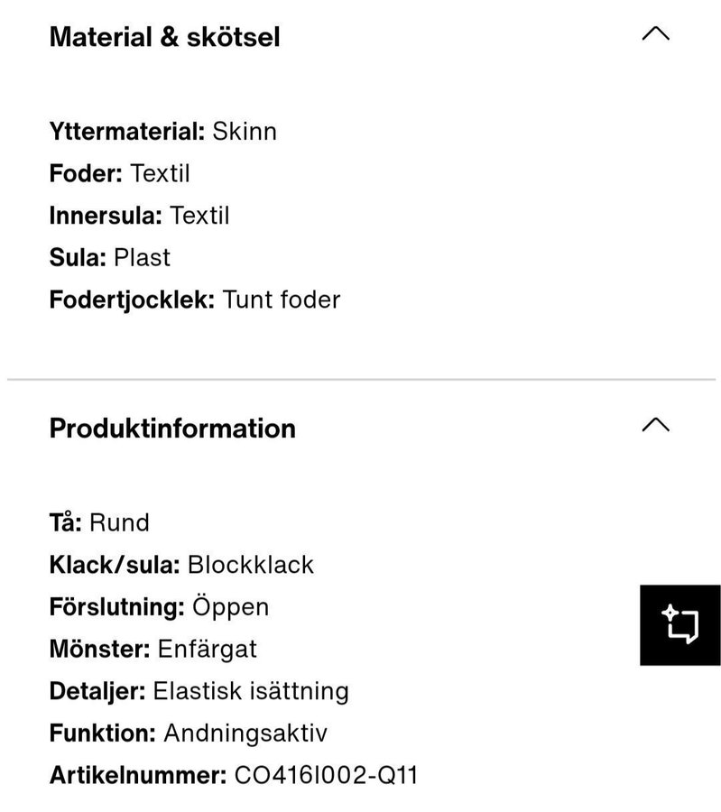This screenshot has height=812, width=721.
Task: Select the Yttermaterial: Skinn line
Action: pyautogui.click(x=162, y=132)
